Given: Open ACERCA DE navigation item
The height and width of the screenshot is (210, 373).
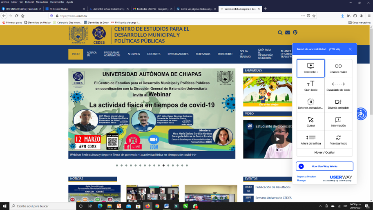Looking at the screenshot, I should point(92,54).
